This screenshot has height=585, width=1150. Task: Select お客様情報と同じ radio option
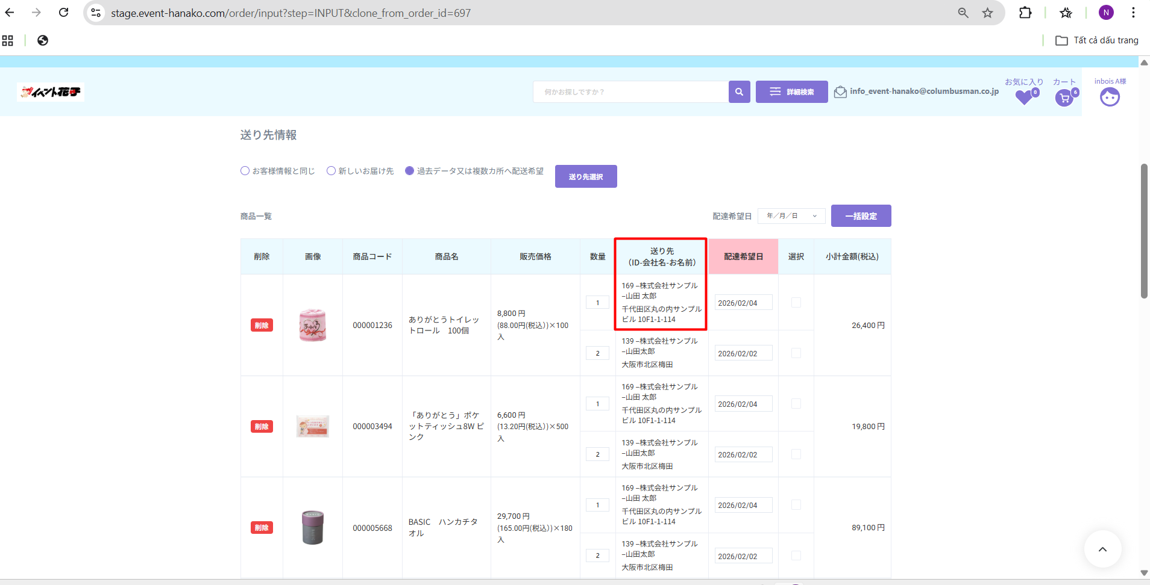coord(245,171)
